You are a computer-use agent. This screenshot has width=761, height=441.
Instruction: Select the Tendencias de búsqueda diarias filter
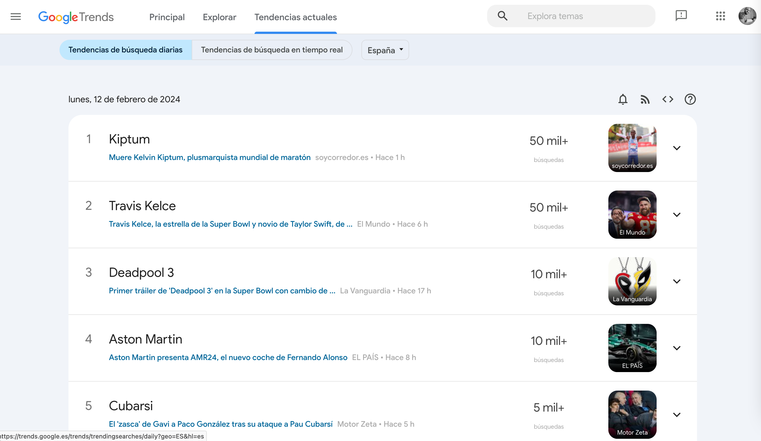[125, 50]
